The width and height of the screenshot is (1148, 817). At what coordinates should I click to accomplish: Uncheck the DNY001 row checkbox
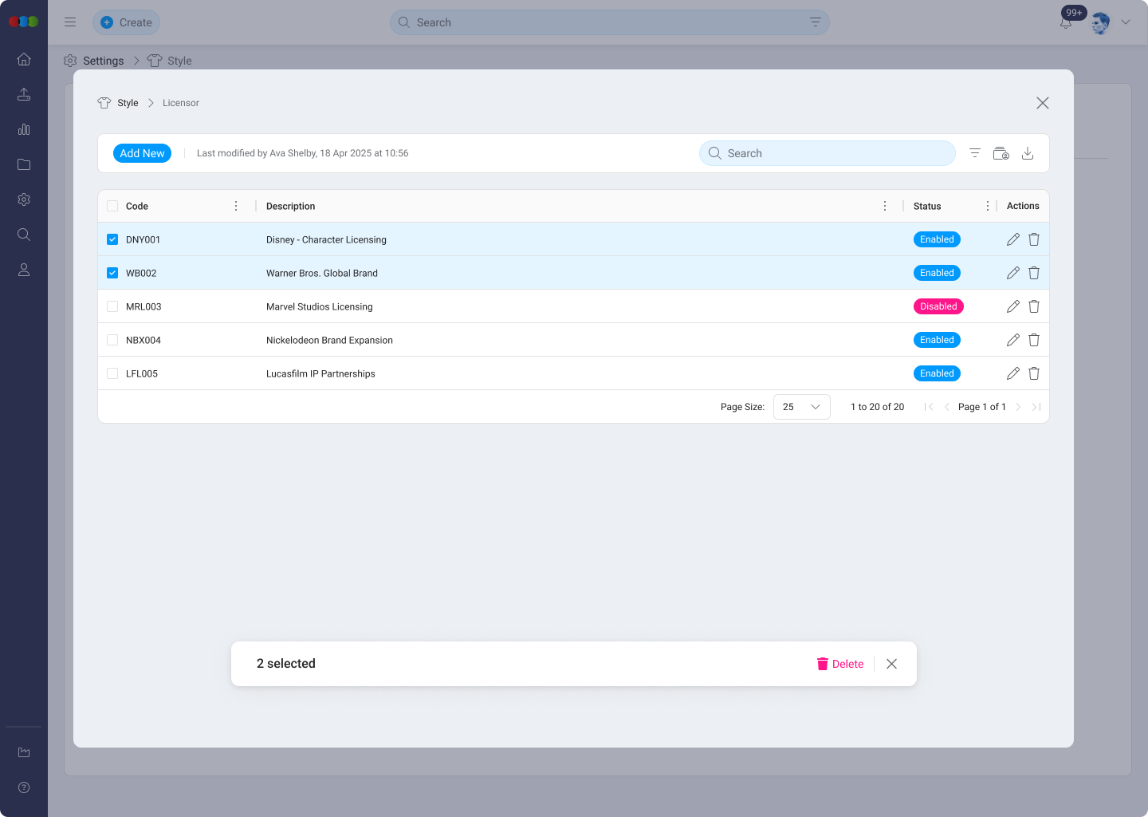pos(112,239)
